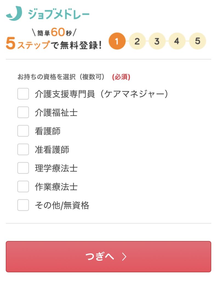Click the つぎへ next button
This screenshot has width=217, height=281.
[108, 257]
